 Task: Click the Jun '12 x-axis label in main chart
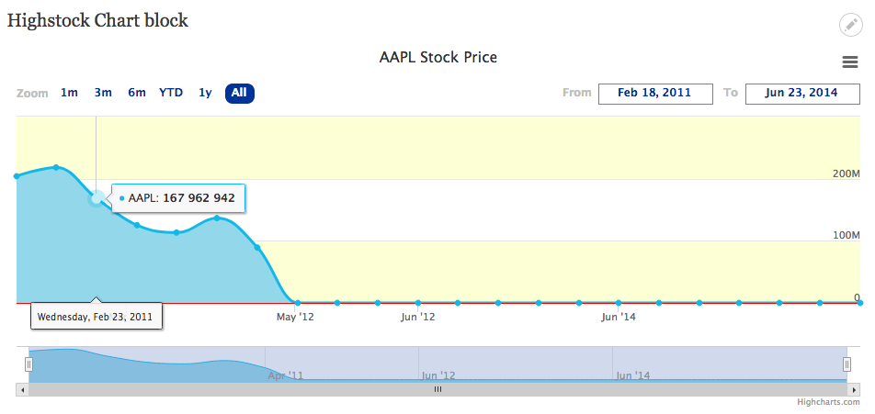click(418, 317)
